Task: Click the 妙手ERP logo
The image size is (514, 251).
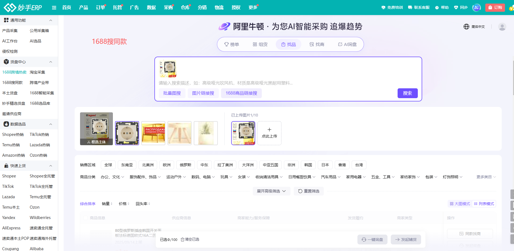Action: point(23,7)
